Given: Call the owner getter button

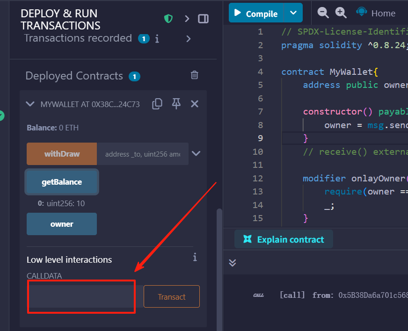Looking at the screenshot, I should pos(62,224).
